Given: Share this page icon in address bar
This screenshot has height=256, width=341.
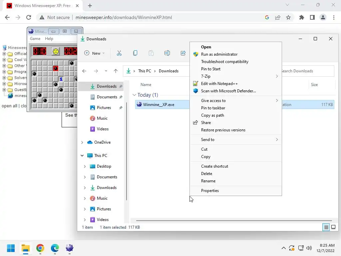Looking at the screenshot, I should (278, 17).
